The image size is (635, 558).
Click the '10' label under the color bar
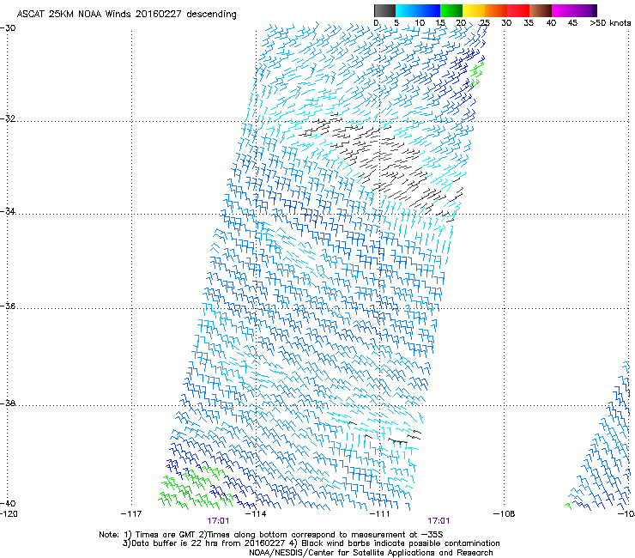[420, 23]
